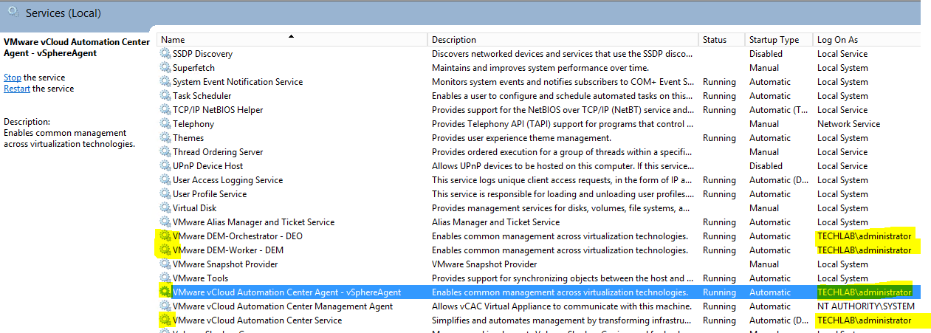Click the Virtual Disk service gear icon

165,208
